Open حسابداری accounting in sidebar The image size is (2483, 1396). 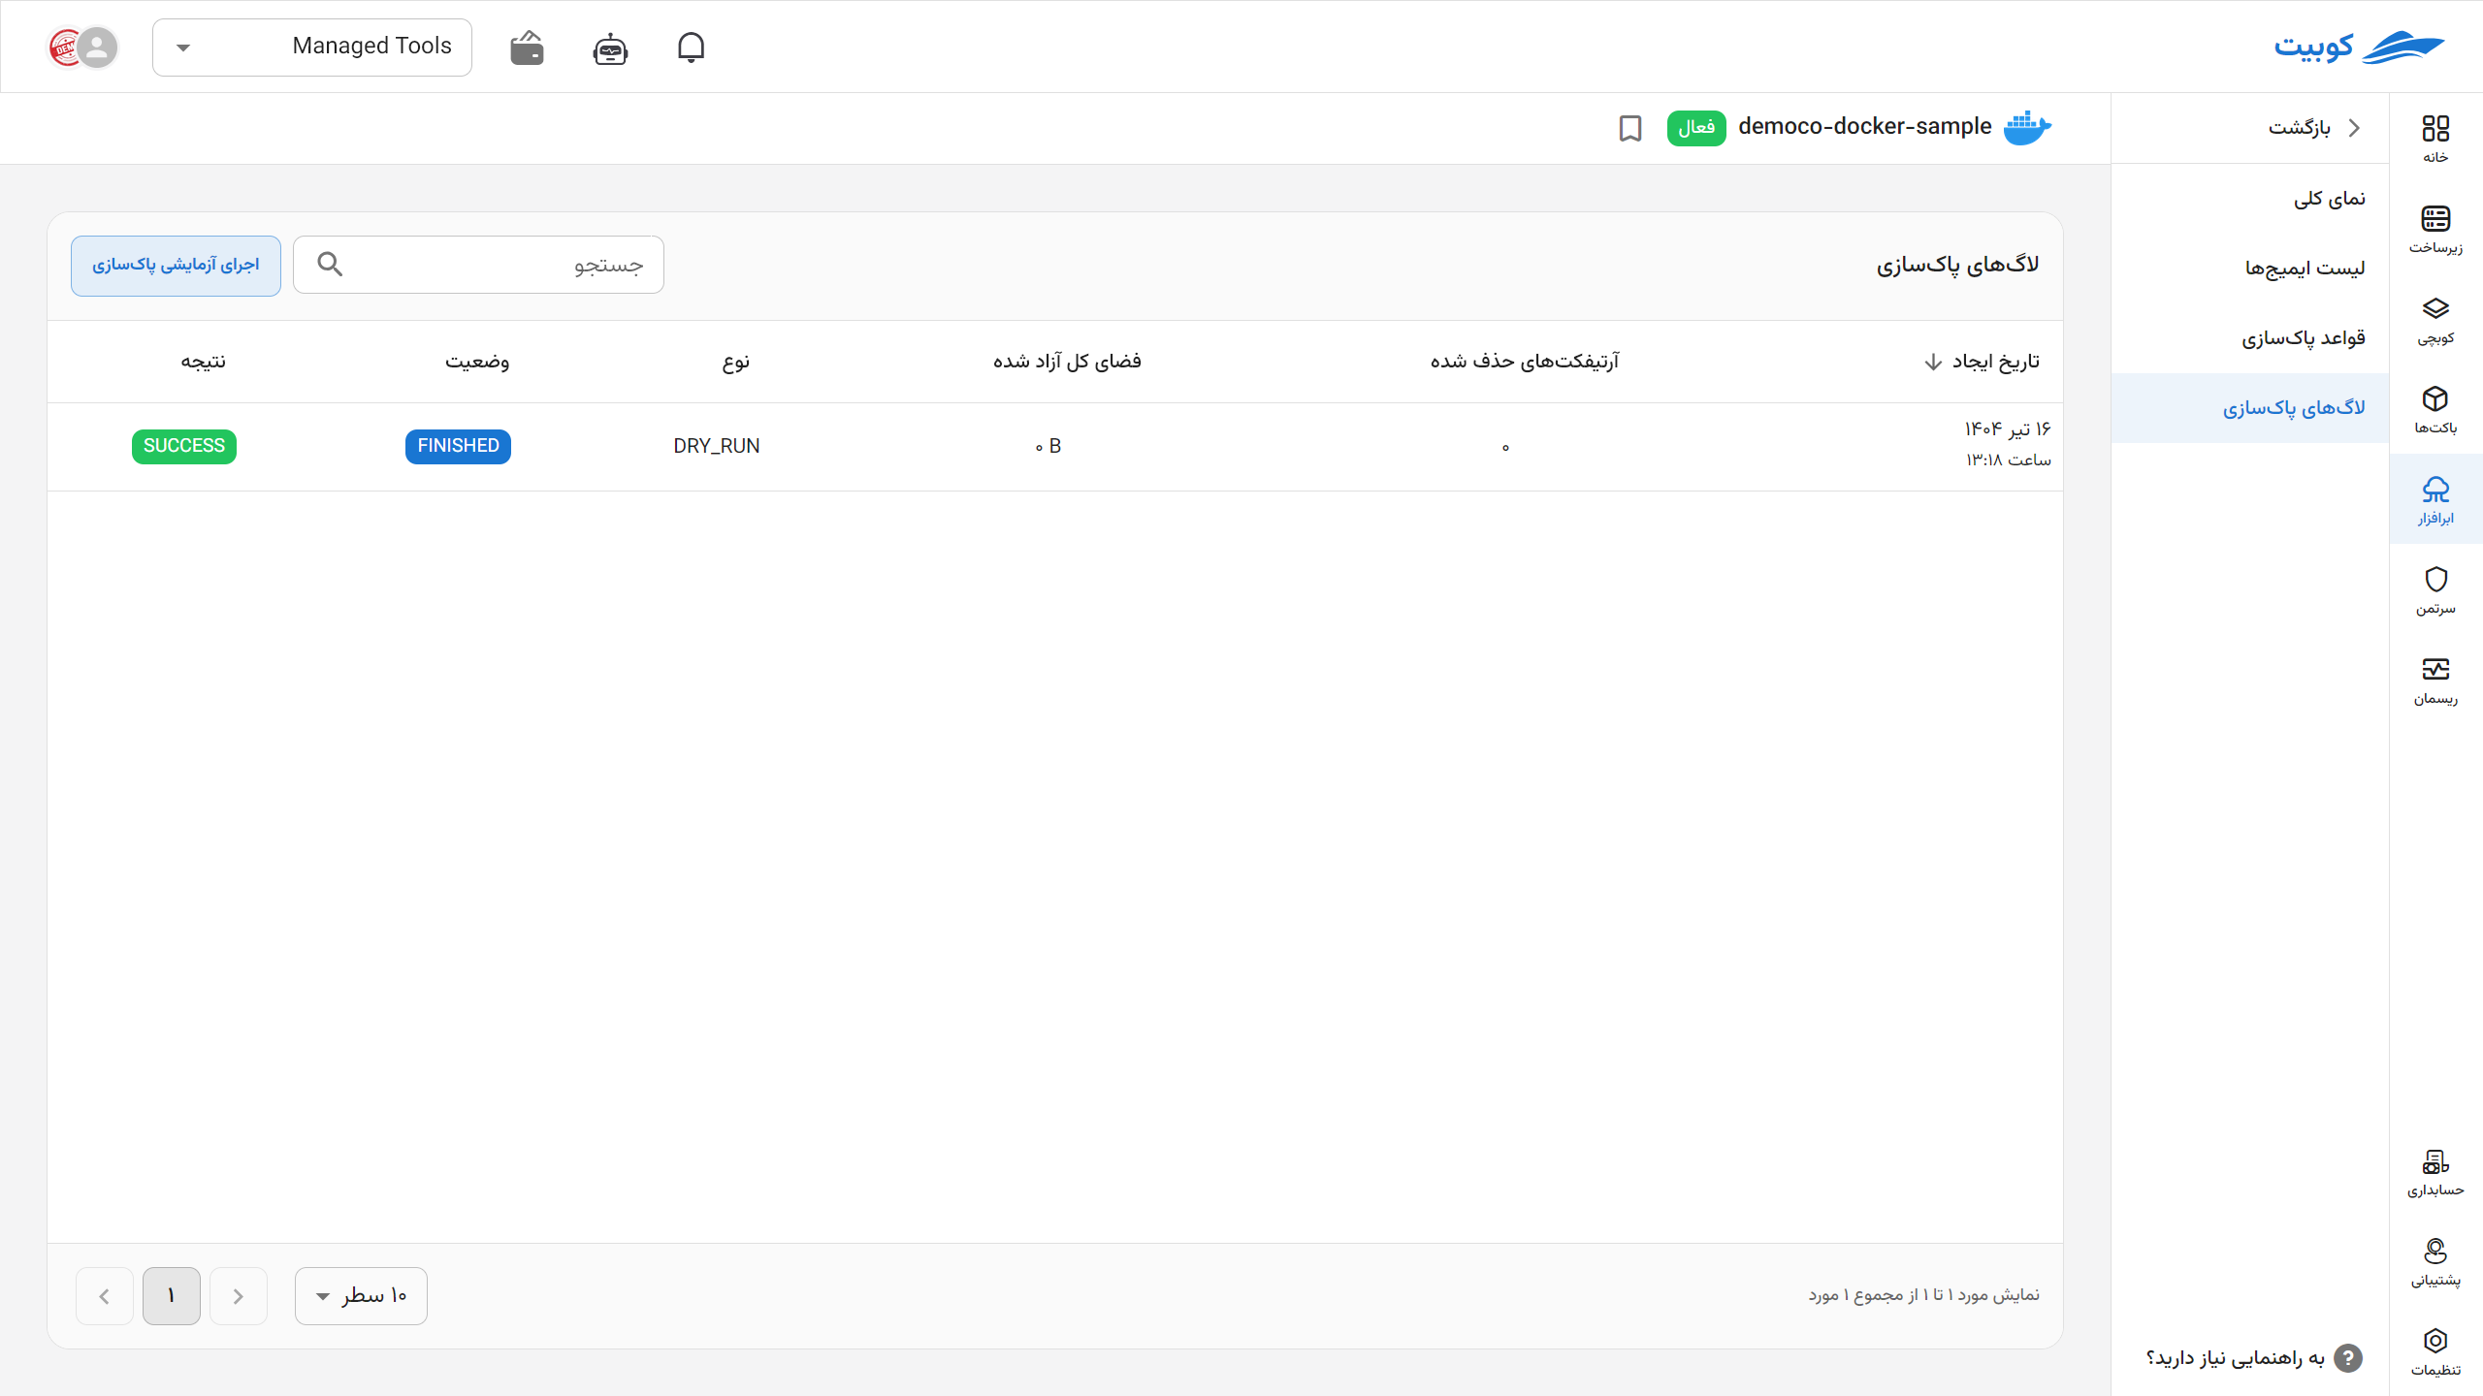pyautogui.click(x=2435, y=1172)
